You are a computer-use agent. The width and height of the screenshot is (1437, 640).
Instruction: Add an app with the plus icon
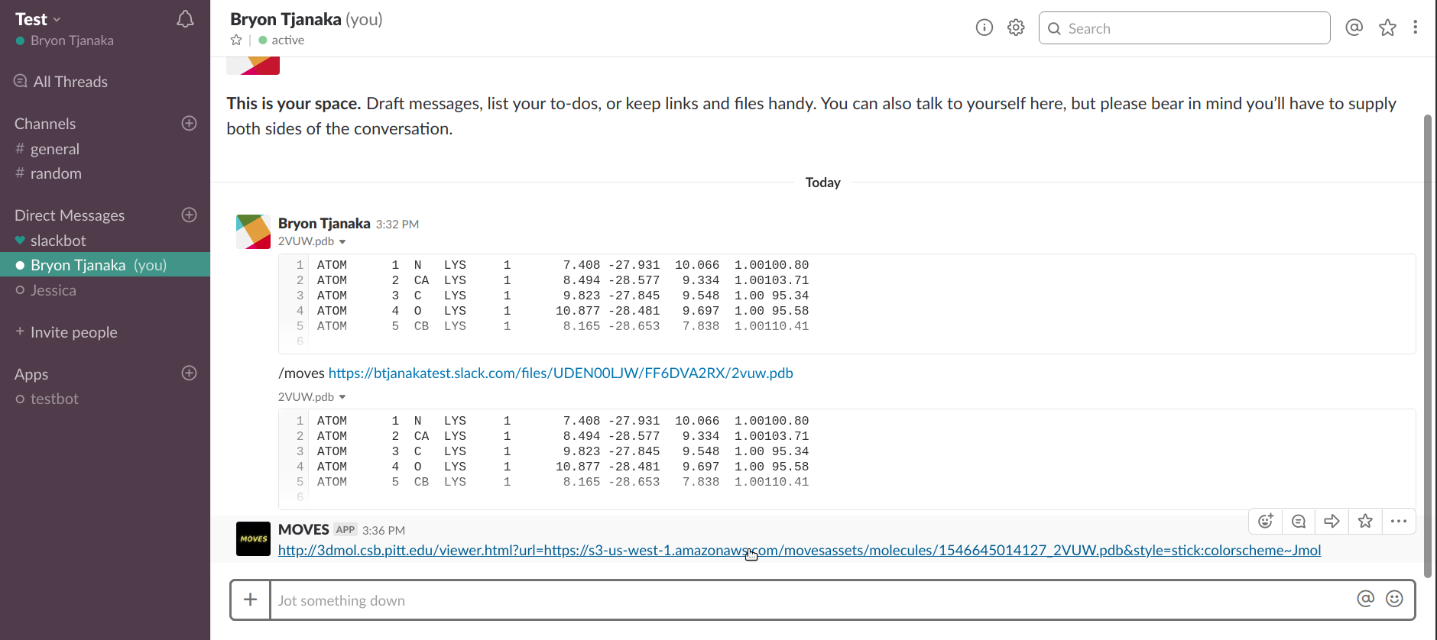[190, 373]
